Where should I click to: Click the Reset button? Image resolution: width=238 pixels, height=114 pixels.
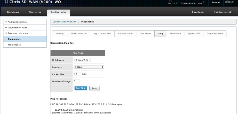tap(94, 88)
